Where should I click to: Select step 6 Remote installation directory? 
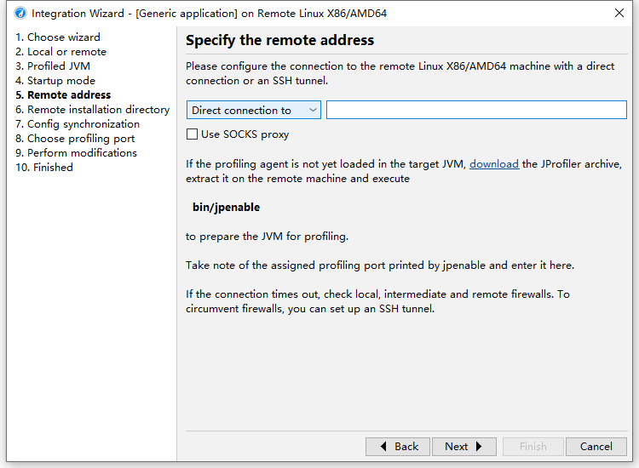point(92,110)
